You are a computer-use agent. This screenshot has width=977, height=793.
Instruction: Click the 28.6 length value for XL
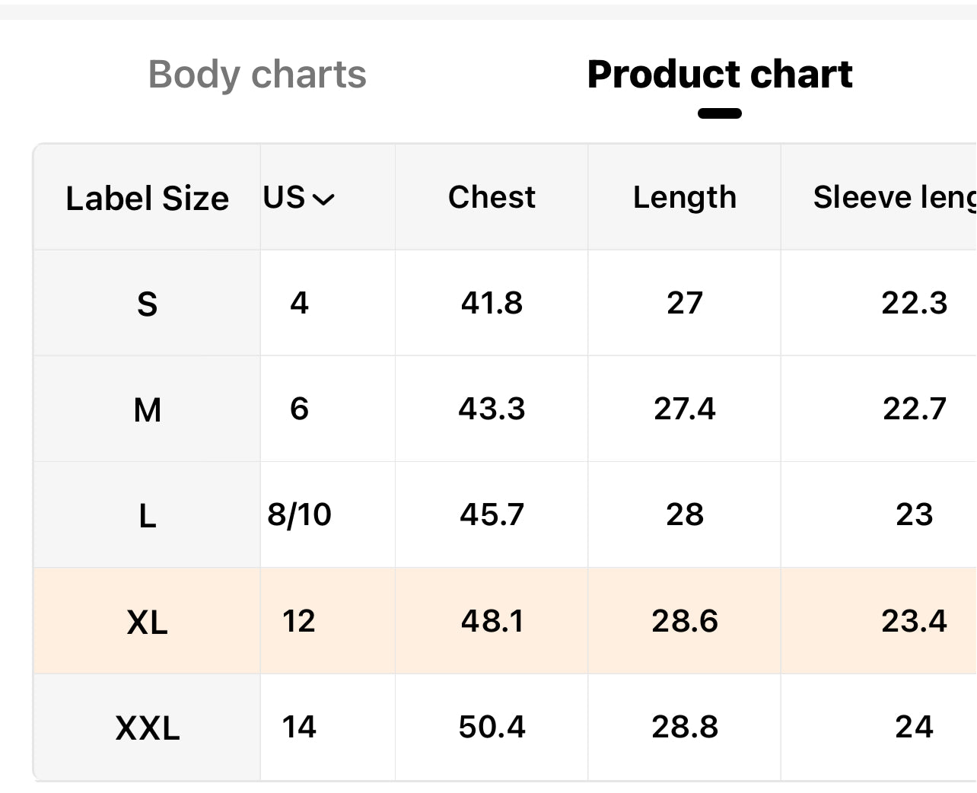point(684,621)
